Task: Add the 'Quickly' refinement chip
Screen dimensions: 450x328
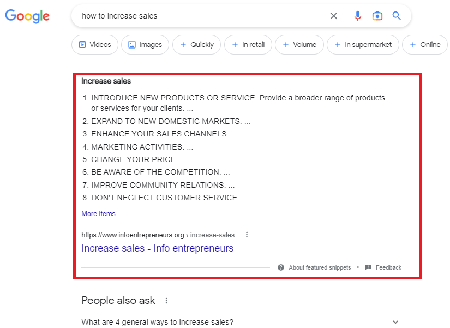Action: pos(196,45)
